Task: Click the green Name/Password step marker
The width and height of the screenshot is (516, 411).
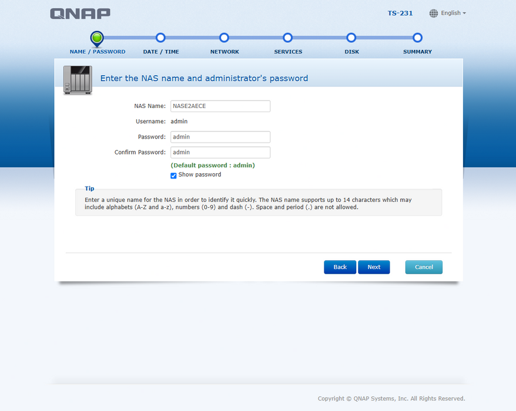Action: point(97,38)
